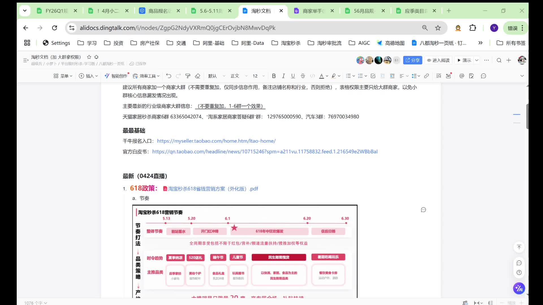
Task: Open the 千牛报名入口 taobao link
Action: (x=216, y=141)
